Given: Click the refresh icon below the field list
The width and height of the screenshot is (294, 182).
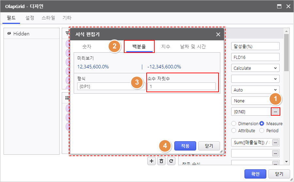Looking at the screenshot, I should pyautogui.click(x=171, y=161).
